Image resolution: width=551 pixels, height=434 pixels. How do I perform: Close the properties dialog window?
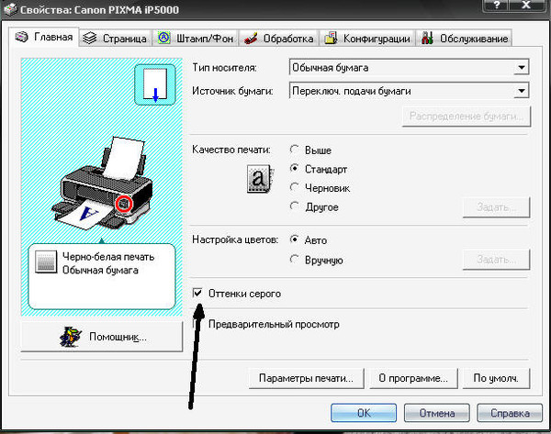coord(526,6)
